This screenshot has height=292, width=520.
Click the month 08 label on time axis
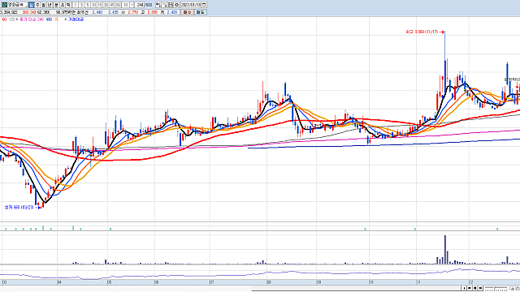pyautogui.click(x=269, y=282)
